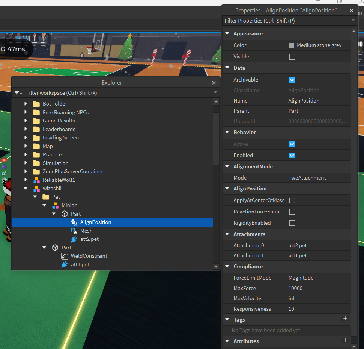
Task: Select att1 pet in the Explorer tree
Action: (80, 264)
